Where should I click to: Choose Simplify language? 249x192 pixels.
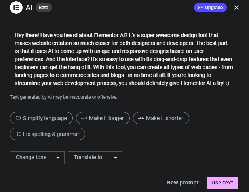(42, 118)
